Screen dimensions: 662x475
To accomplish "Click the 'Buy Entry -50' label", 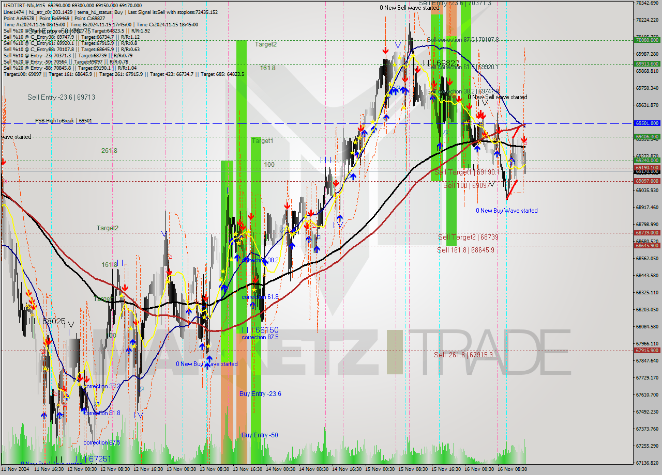I will 260,435.
